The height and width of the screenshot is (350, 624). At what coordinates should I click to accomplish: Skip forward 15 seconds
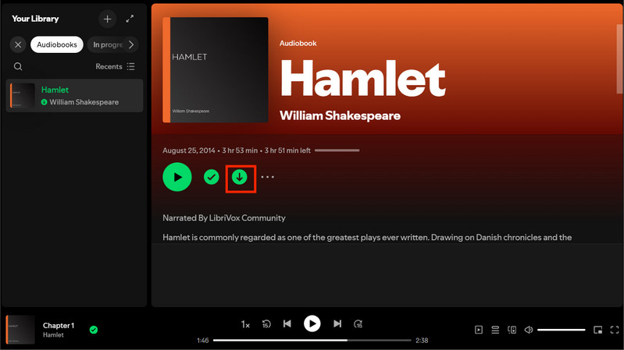[358, 324]
